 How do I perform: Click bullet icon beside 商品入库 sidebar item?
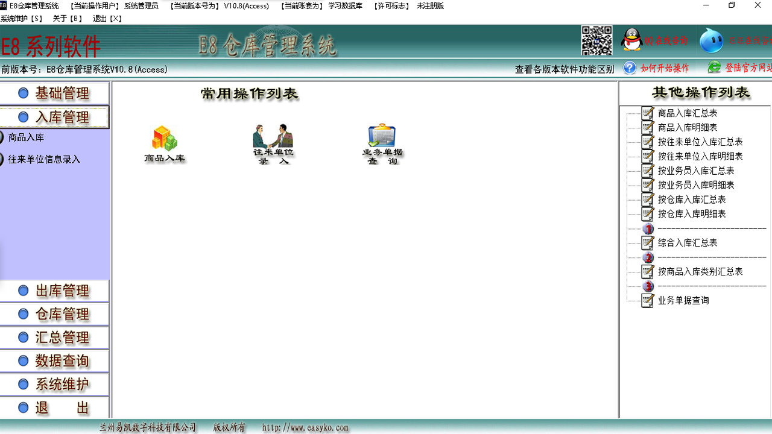(x=2, y=137)
